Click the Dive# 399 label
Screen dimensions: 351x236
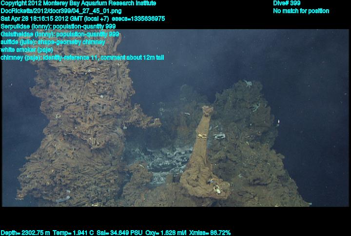[287, 3]
